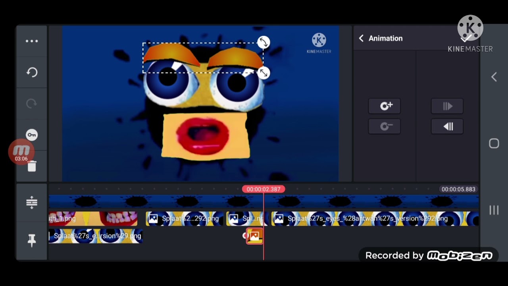Tap the Android home button
Screen dimensions: 508x286
494,143
